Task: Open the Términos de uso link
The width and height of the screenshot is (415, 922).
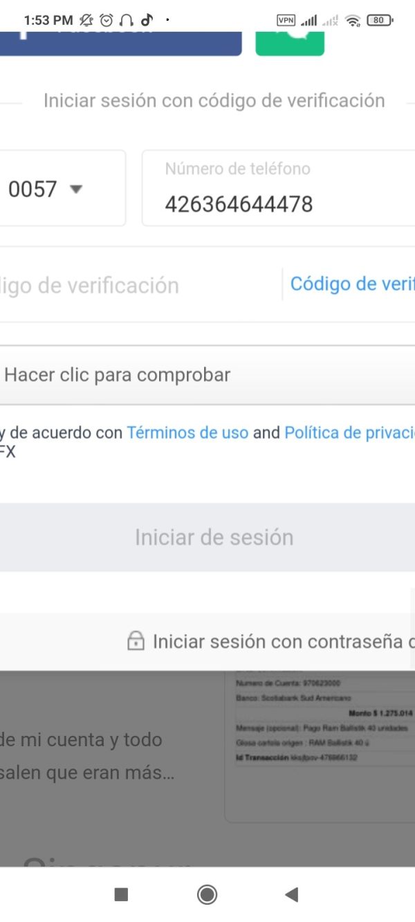Action: click(x=187, y=433)
